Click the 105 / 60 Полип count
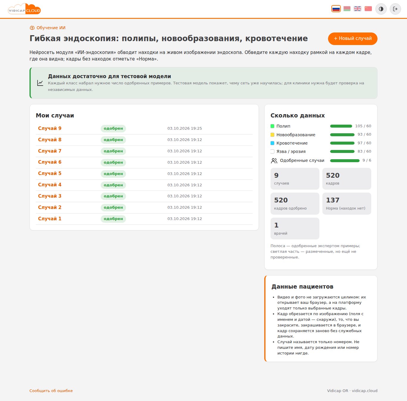The width and height of the screenshot is (407, 401). [x=363, y=126]
